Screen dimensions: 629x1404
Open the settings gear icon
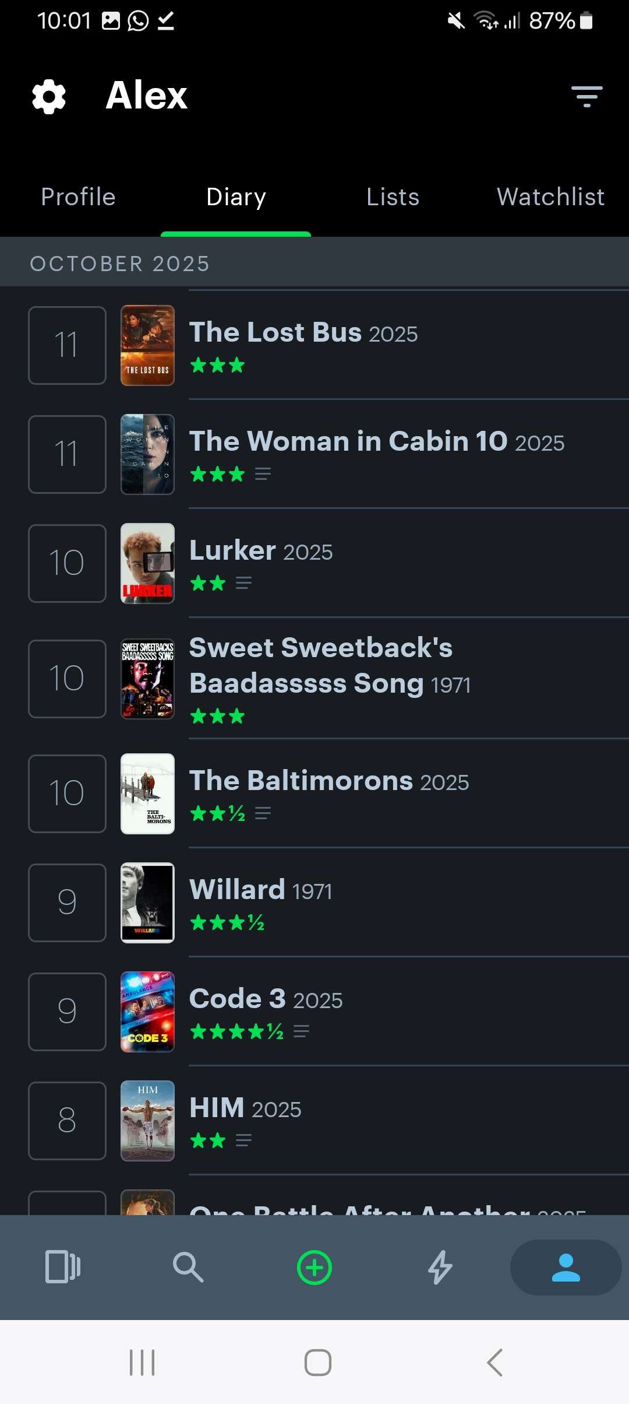click(49, 97)
